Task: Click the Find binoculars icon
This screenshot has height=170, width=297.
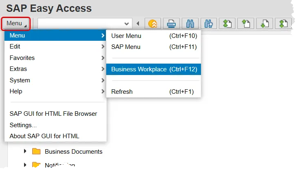Action: click(x=190, y=24)
